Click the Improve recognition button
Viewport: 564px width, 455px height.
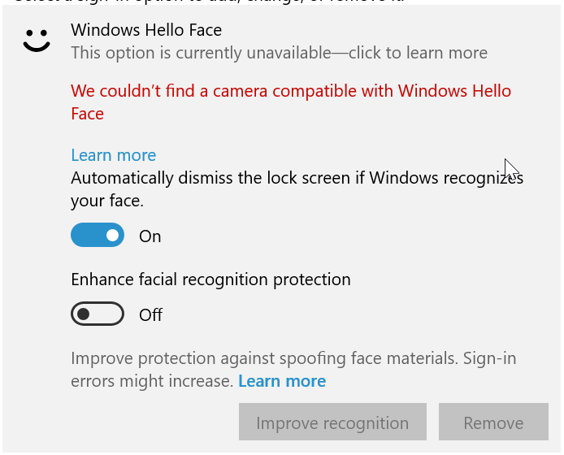[332, 423]
